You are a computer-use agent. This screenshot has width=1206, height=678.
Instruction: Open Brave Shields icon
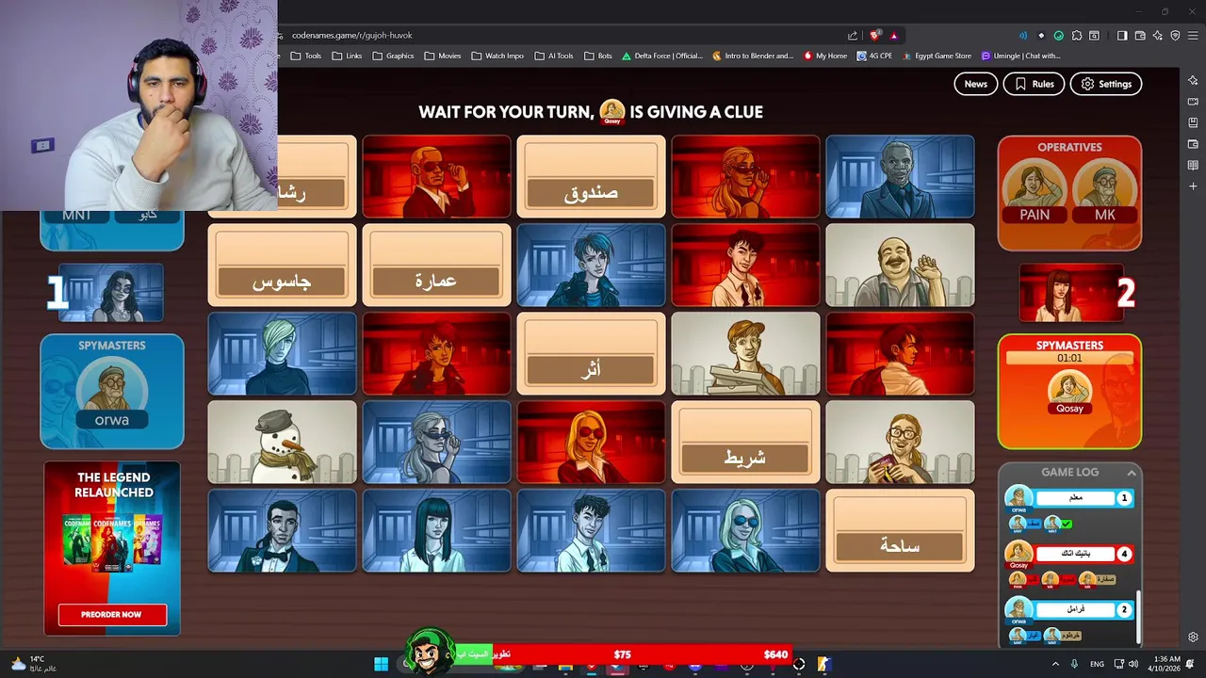(875, 36)
